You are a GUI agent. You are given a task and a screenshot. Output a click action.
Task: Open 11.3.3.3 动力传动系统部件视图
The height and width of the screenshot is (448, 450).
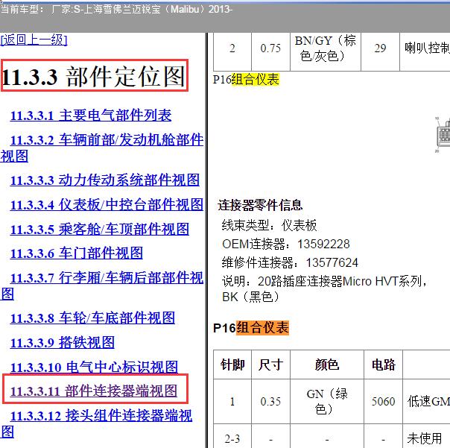[x=105, y=180]
